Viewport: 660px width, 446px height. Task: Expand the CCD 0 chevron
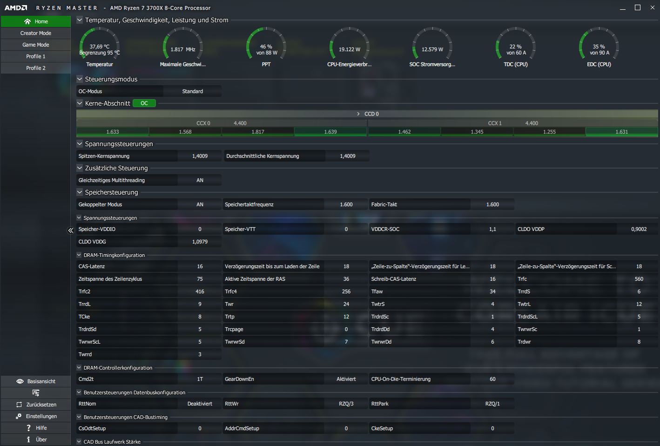pos(358,114)
